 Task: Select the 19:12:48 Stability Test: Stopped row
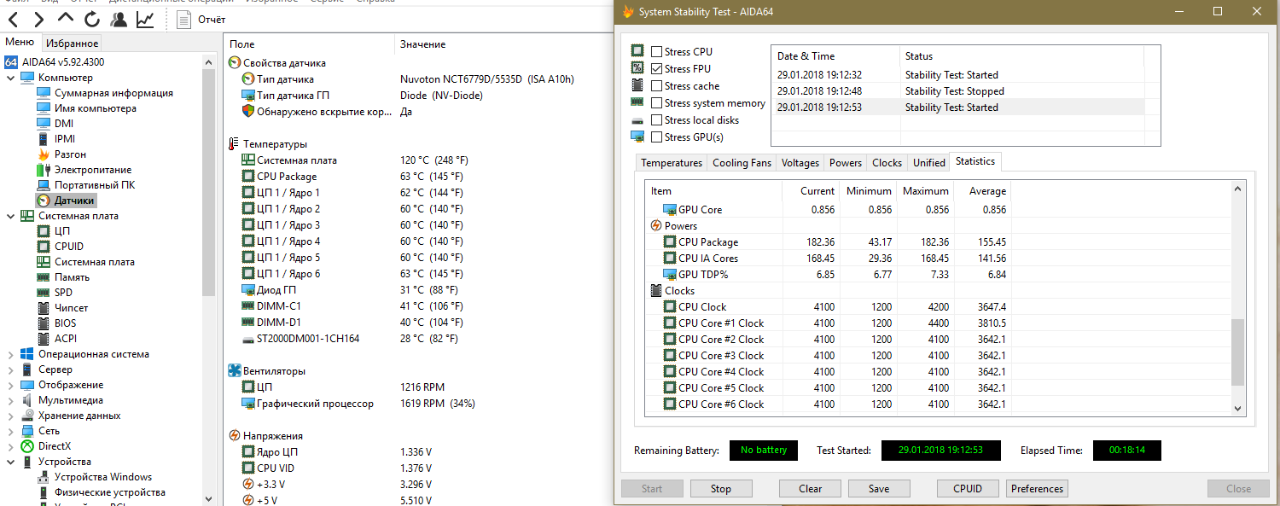click(x=957, y=91)
